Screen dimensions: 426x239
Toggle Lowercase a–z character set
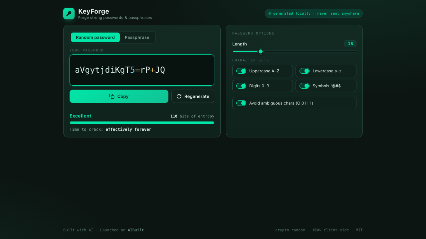pyautogui.click(x=305, y=71)
